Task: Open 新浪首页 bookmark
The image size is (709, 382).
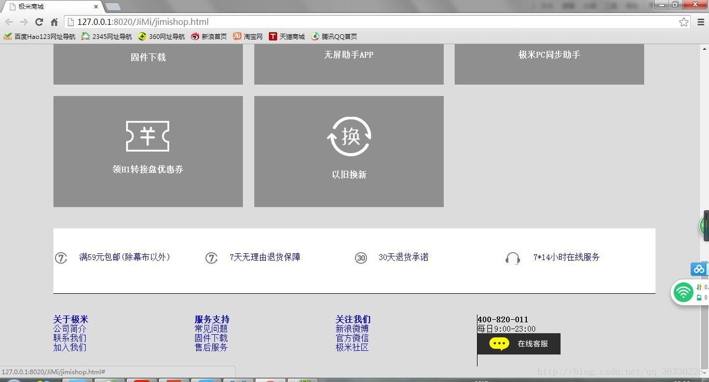Action: pyautogui.click(x=209, y=36)
